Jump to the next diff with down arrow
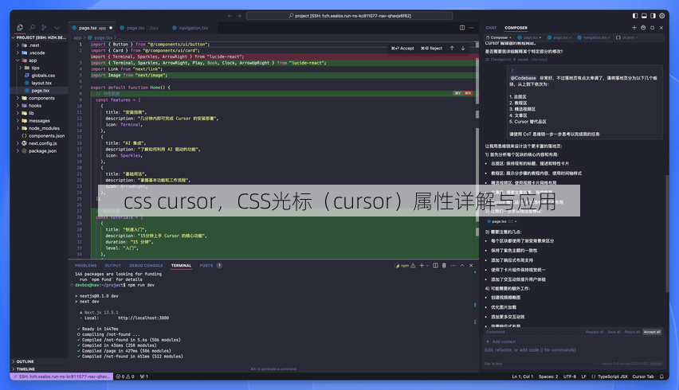The image size is (679, 390). coord(463,49)
